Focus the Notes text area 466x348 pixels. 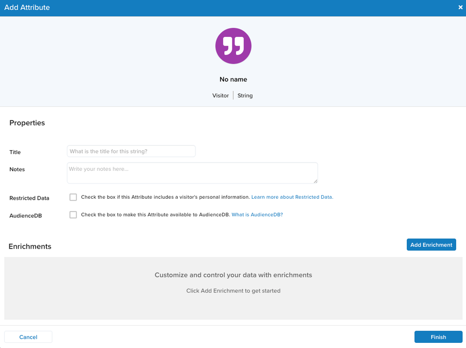click(x=192, y=173)
